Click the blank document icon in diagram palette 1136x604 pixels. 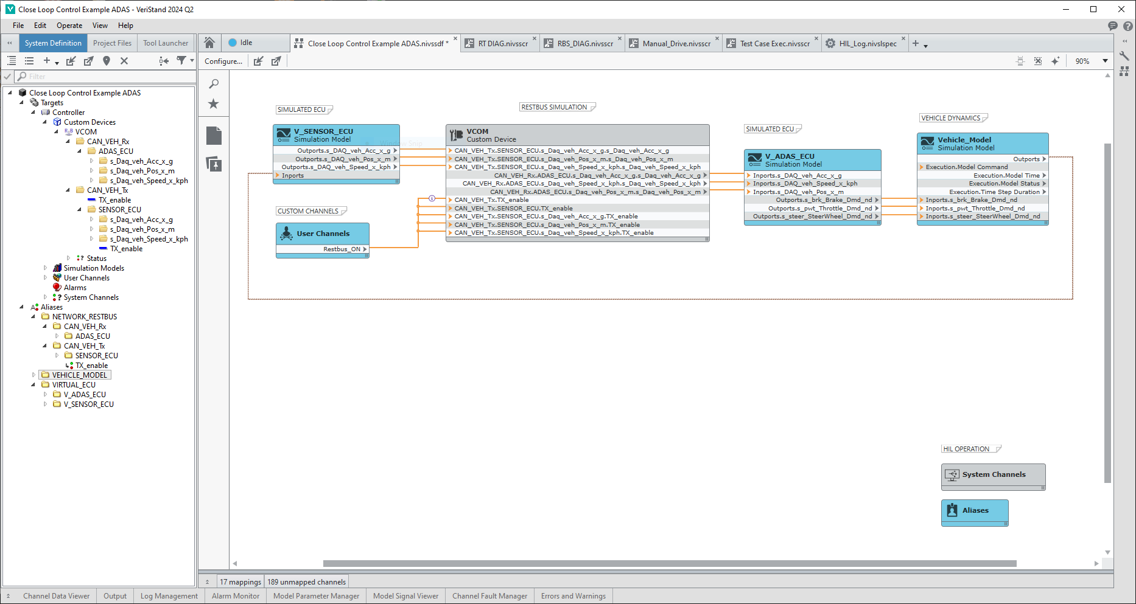[214, 136]
